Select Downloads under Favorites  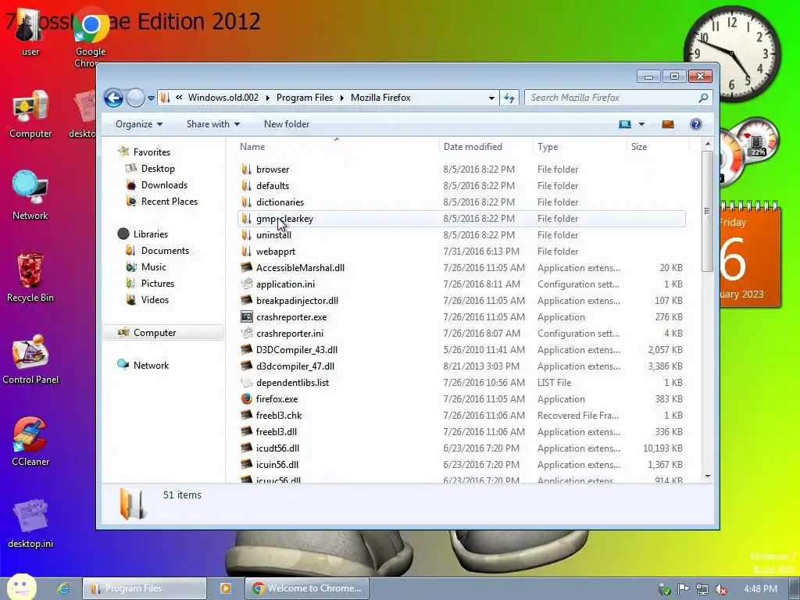pyautogui.click(x=164, y=184)
